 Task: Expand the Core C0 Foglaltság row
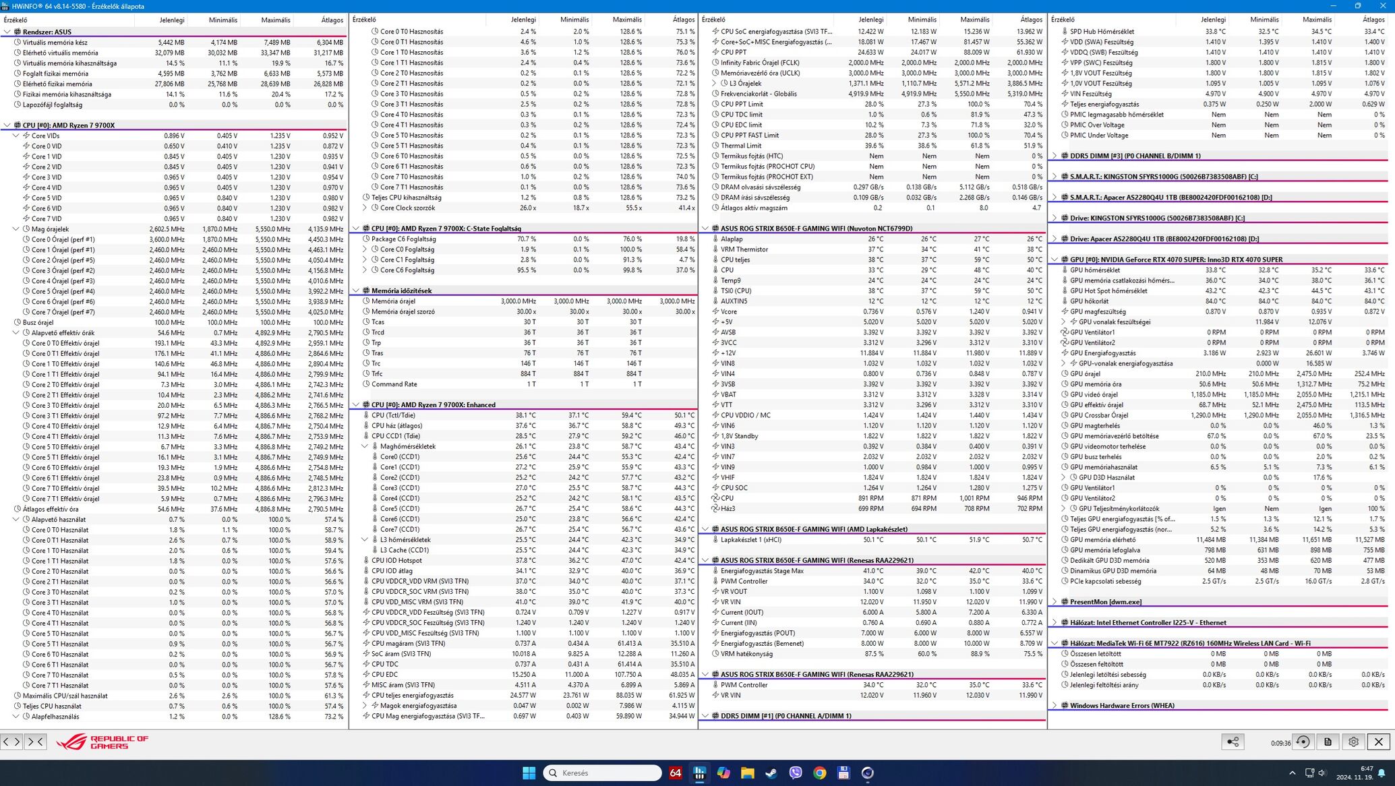pyautogui.click(x=365, y=249)
